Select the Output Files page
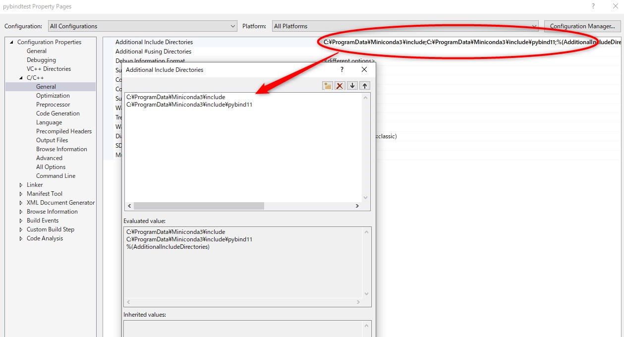This screenshot has width=624, height=337. [x=52, y=140]
